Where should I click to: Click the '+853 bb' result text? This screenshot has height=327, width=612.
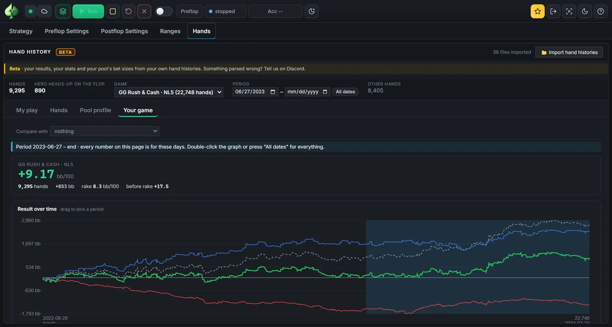click(x=65, y=187)
